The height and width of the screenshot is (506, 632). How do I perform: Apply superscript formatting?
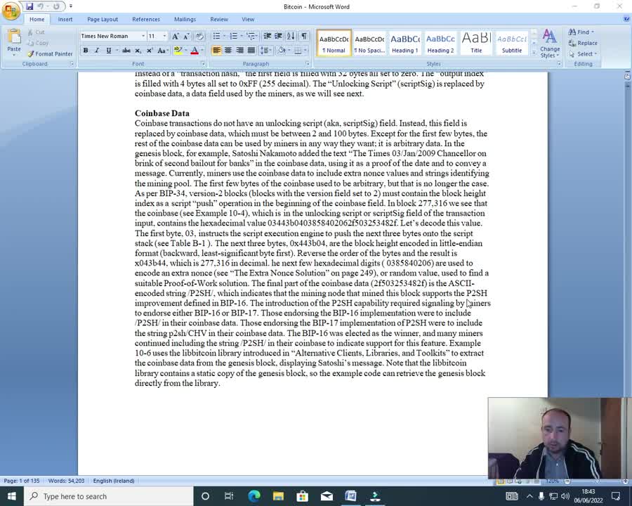pos(150,51)
